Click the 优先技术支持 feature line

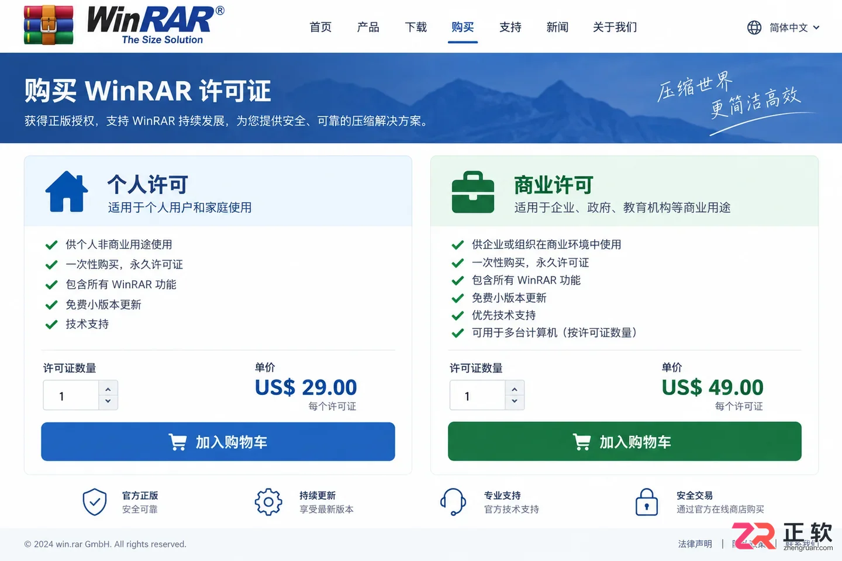pyautogui.click(x=504, y=316)
